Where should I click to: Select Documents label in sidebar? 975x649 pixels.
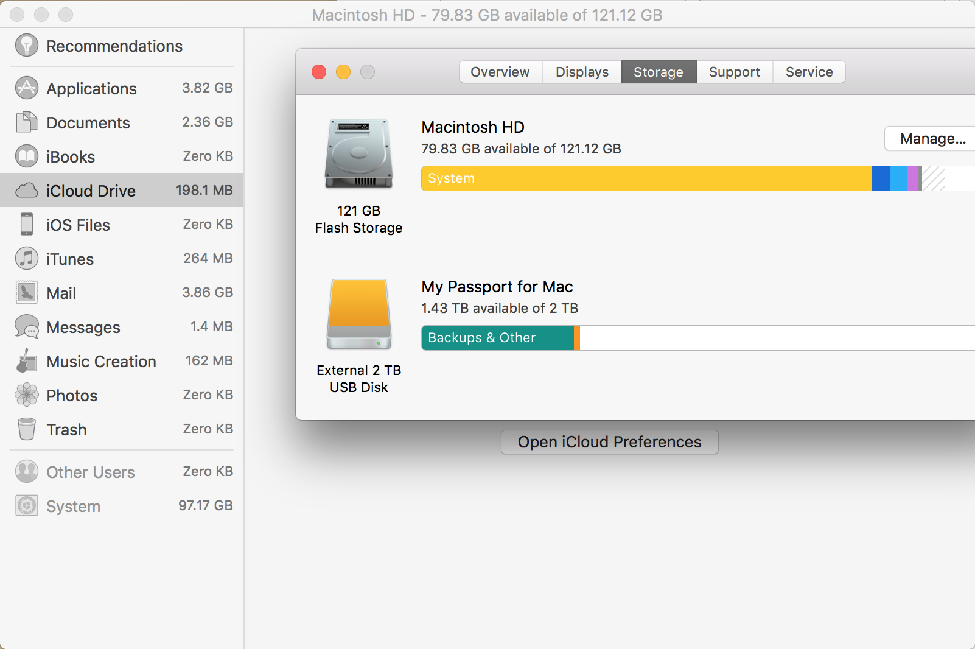(88, 123)
